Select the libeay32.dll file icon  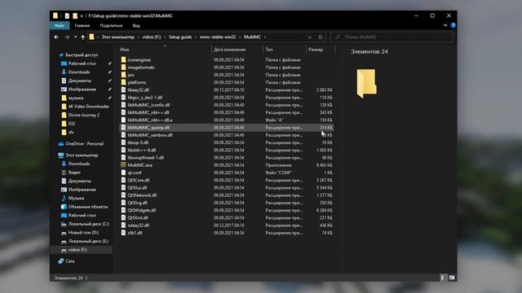[123, 90]
